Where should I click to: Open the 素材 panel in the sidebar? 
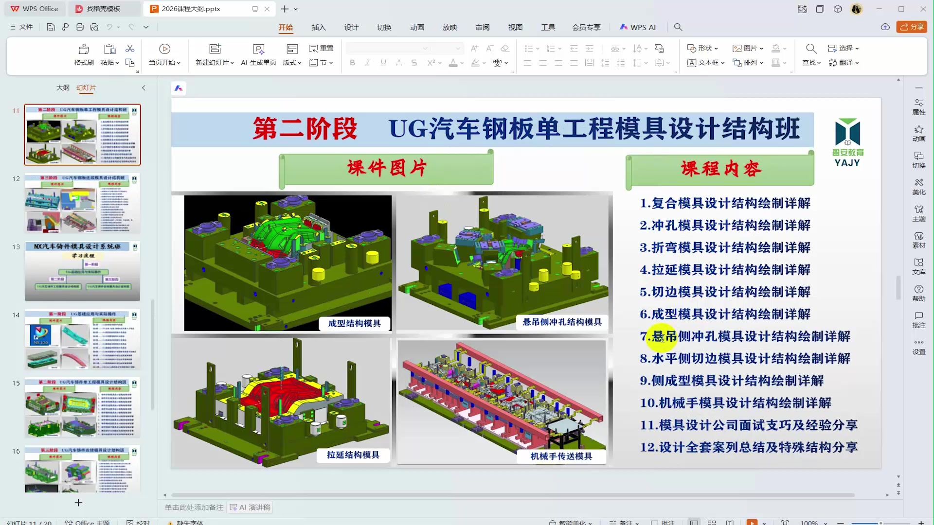(919, 240)
